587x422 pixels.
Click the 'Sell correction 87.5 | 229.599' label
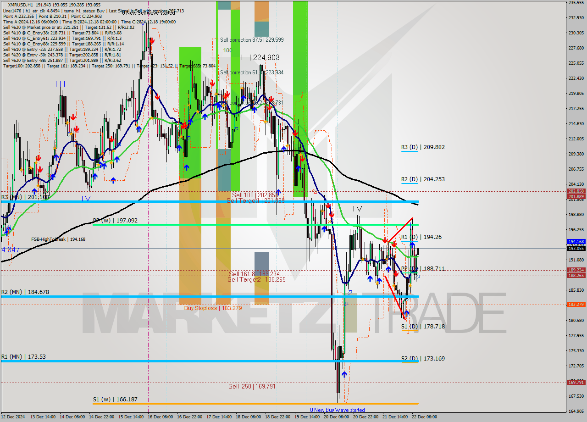click(252, 40)
